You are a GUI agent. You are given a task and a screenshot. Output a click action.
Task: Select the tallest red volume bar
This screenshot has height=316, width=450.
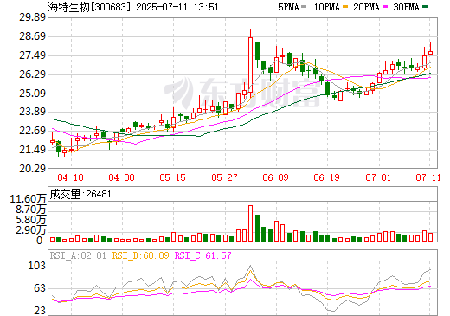(250, 223)
